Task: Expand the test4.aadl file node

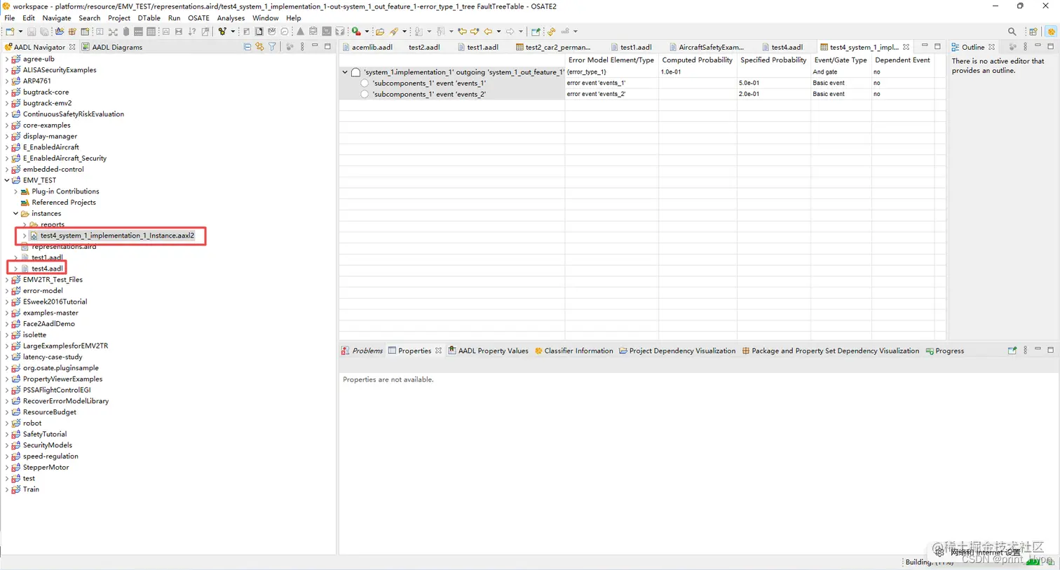Action: click(x=15, y=269)
